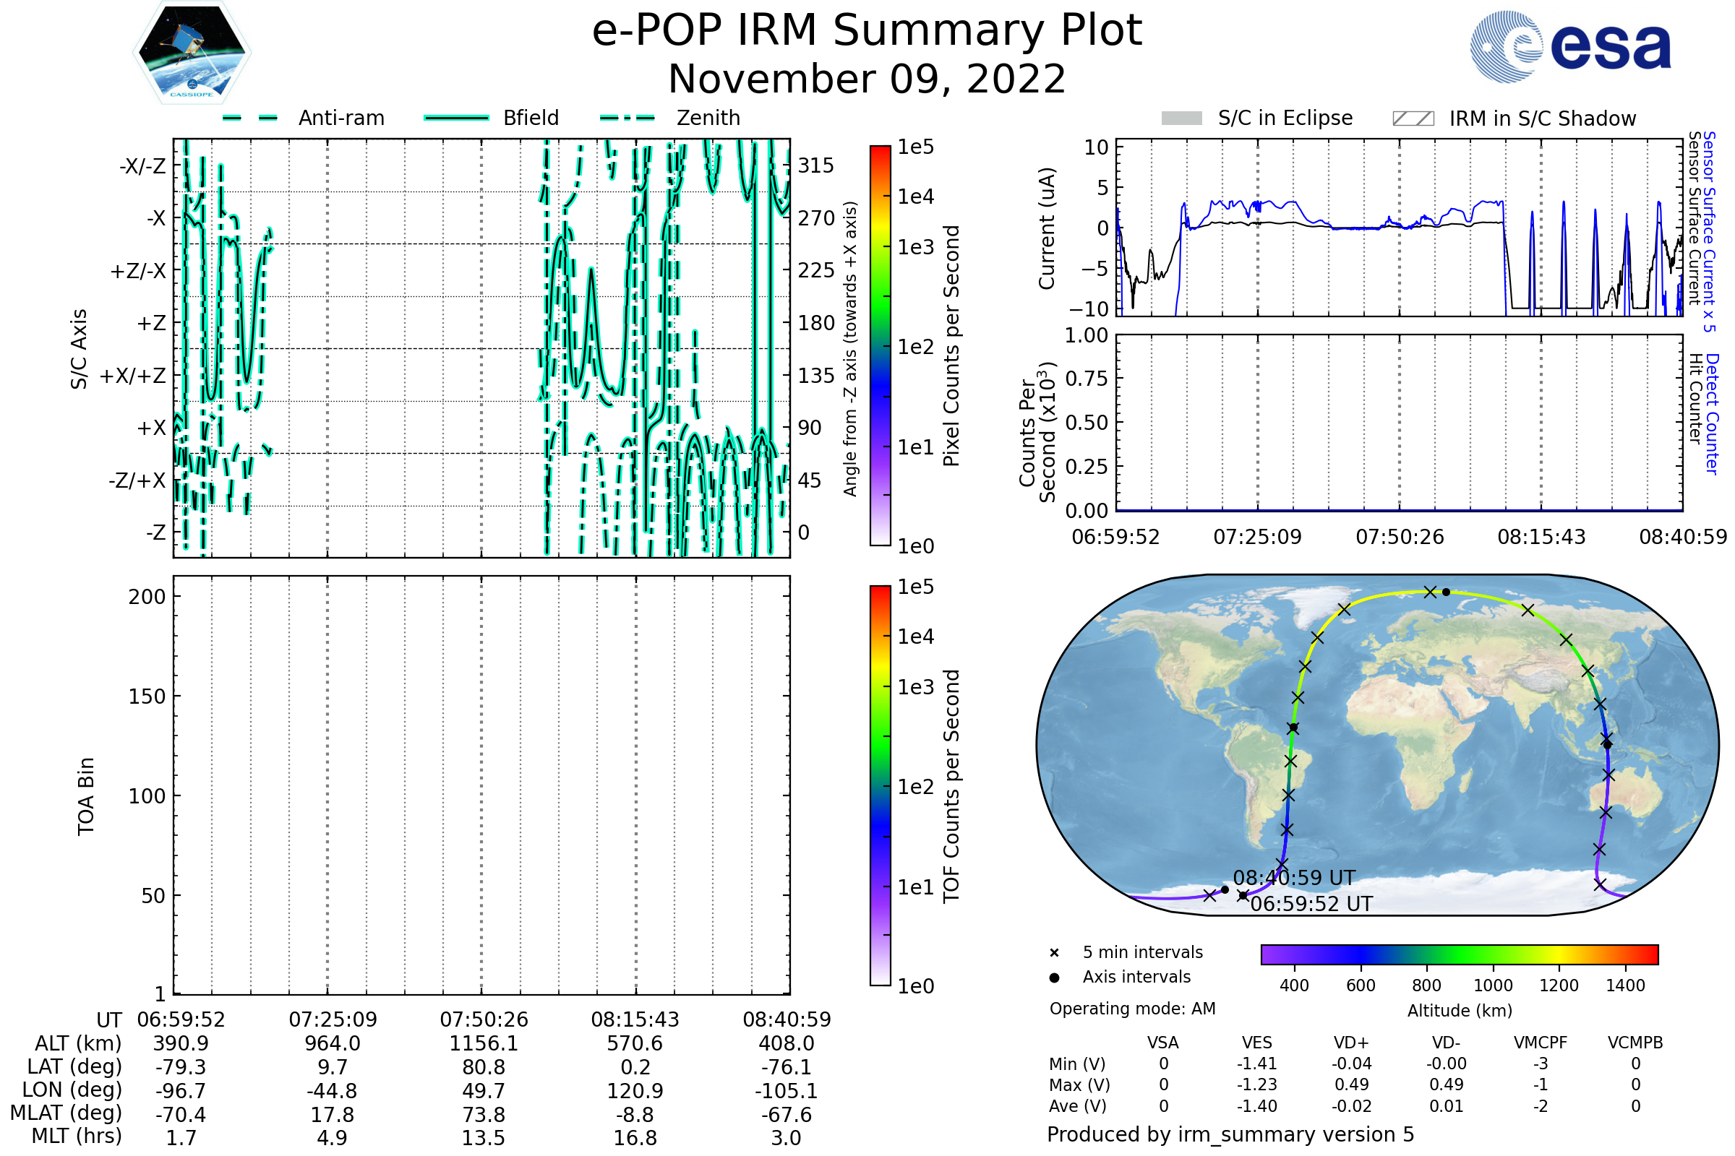The image size is (1735, 1156).
Task: Click the Axis intervals dot marker legend
Action: pos(1054,978)
